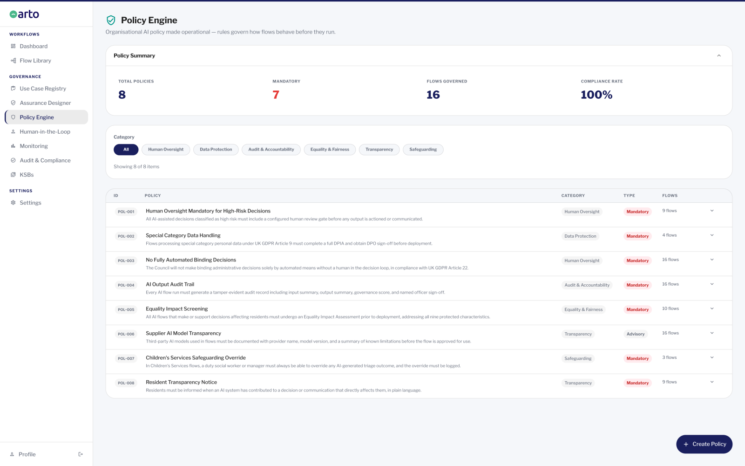Screen dimensions: 745x466
Task: Click Mandatory badge in POL-002 row
Action: tap(637, 236)
